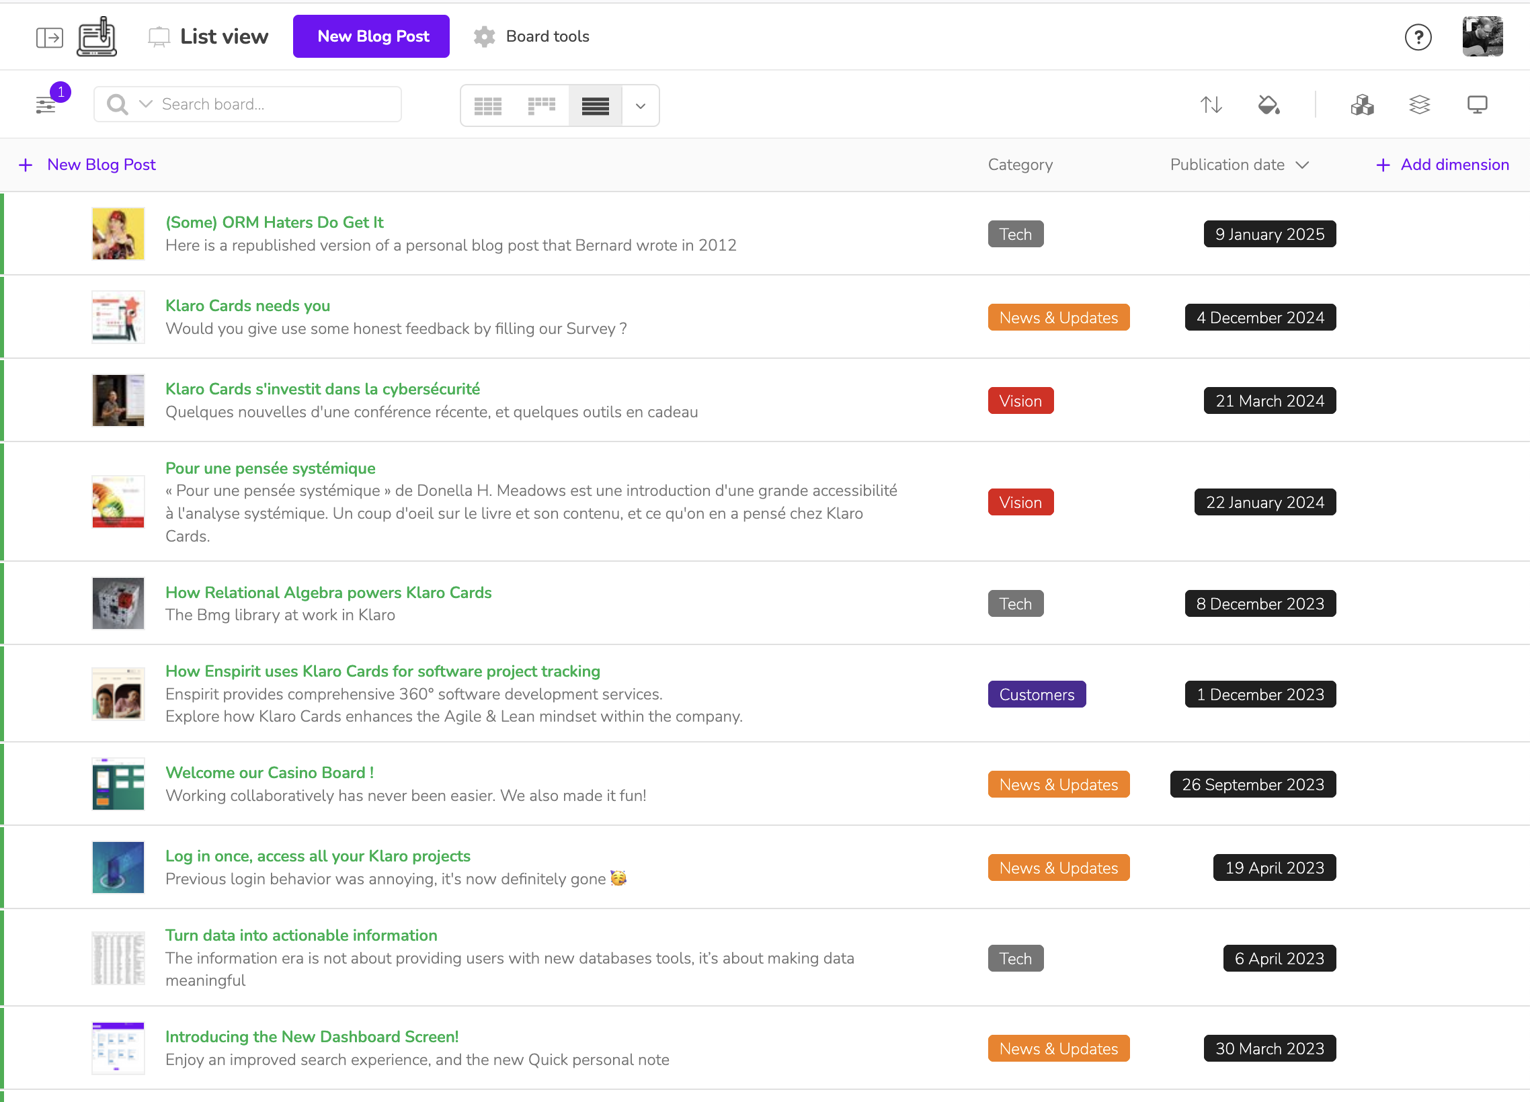1530x1102 pixels.
Task: Click the 6 April 2023 date
Action: click(x=1279, y=958)
